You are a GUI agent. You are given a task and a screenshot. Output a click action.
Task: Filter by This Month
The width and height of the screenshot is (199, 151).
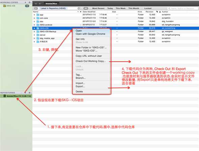pyautogui.click(x=134, y=8)
